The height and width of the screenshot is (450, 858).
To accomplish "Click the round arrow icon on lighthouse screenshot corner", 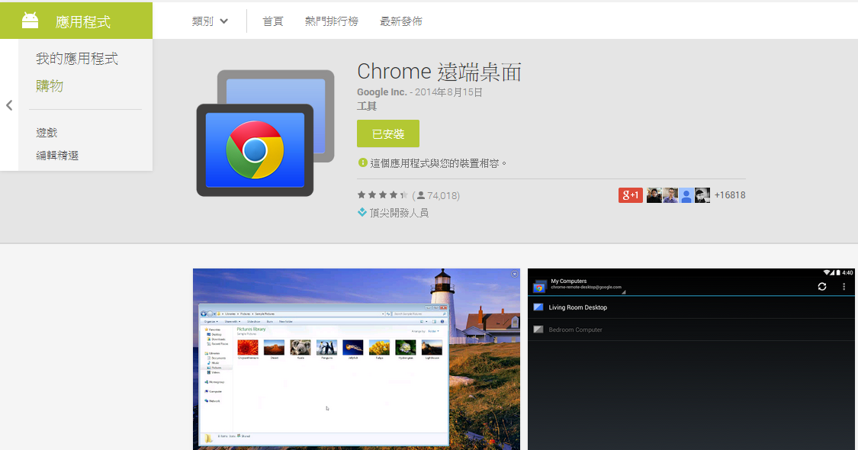I will (514, 275).
